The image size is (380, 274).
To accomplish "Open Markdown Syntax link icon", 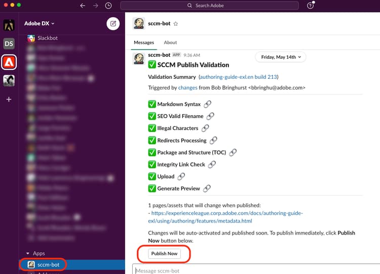I will coord(207,104).
